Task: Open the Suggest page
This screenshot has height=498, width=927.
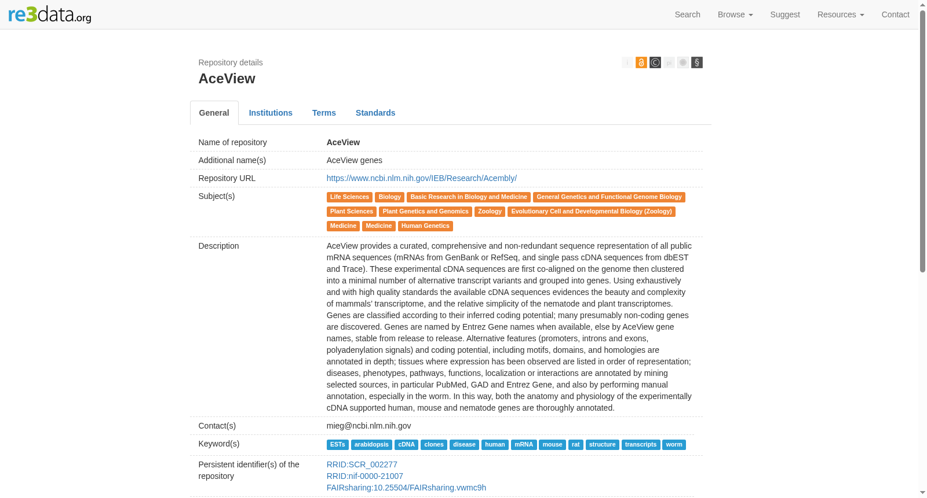Action: pos(785,14)
